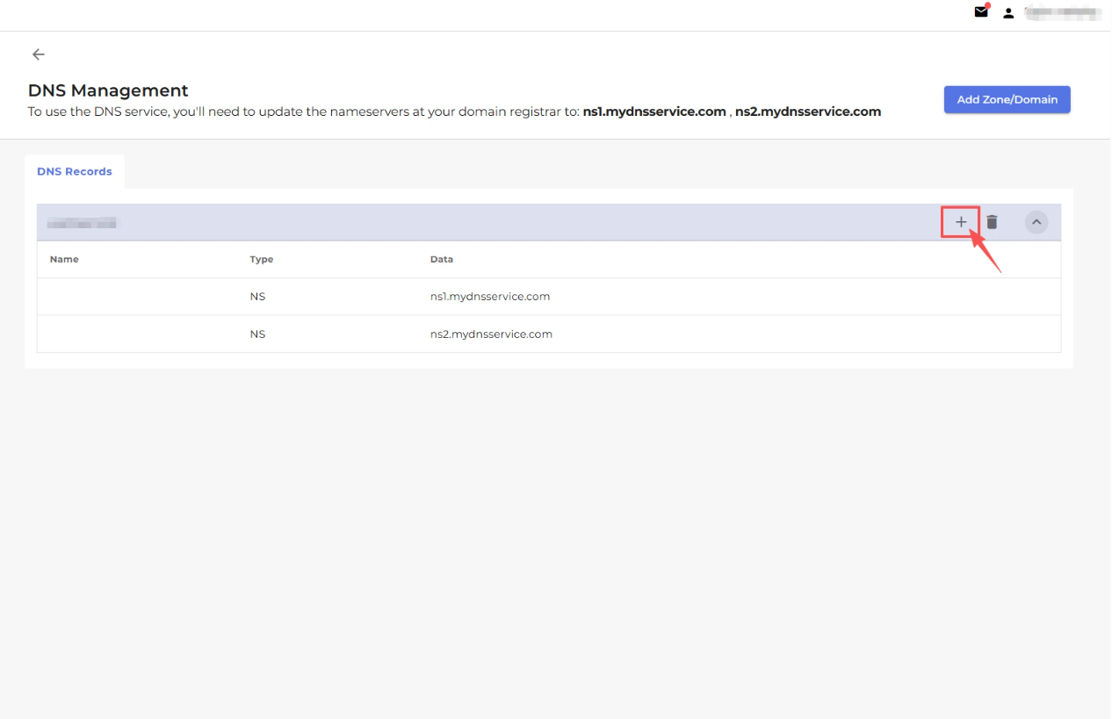Click the Data column header

click(x=442, y=260)
